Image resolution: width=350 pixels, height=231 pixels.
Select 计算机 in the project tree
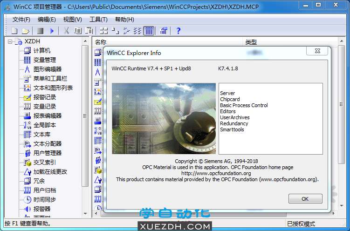pos(42,51)
